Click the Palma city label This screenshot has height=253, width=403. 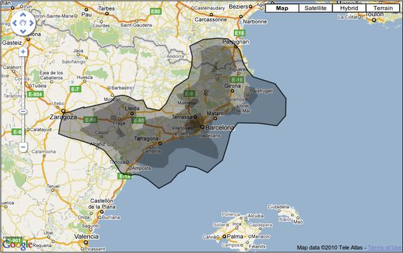click(235, 236)
